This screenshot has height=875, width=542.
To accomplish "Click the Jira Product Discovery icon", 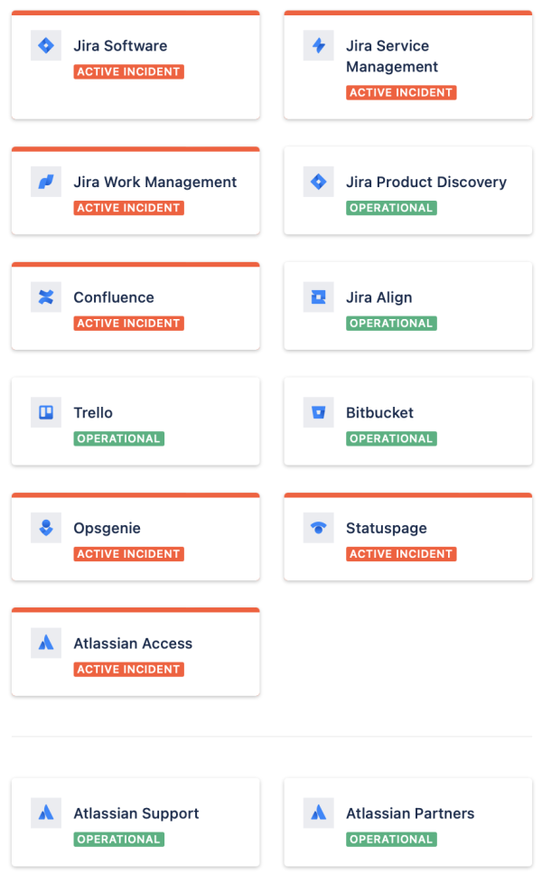I will 318,182.
